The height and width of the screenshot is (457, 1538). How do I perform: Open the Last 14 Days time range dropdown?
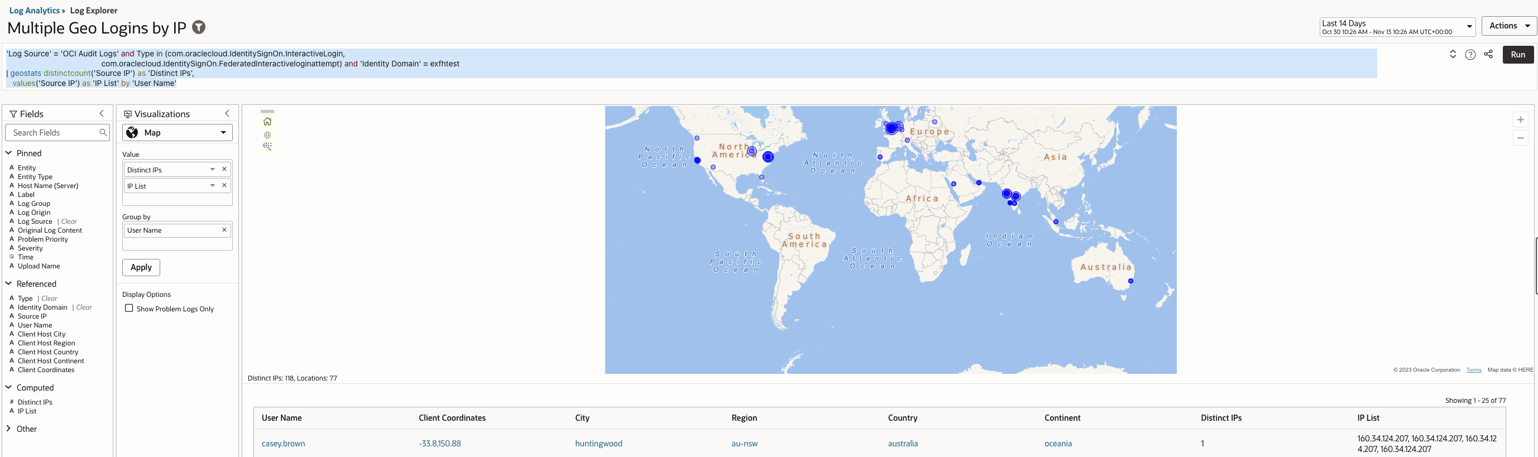coord(1397,27)
